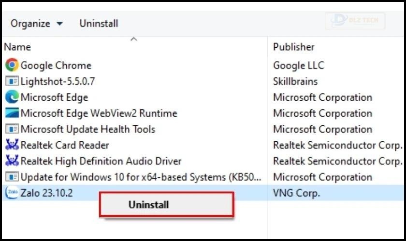Open the Organize dropdown menu
406x241 pixels.
[x=37, y=23]
